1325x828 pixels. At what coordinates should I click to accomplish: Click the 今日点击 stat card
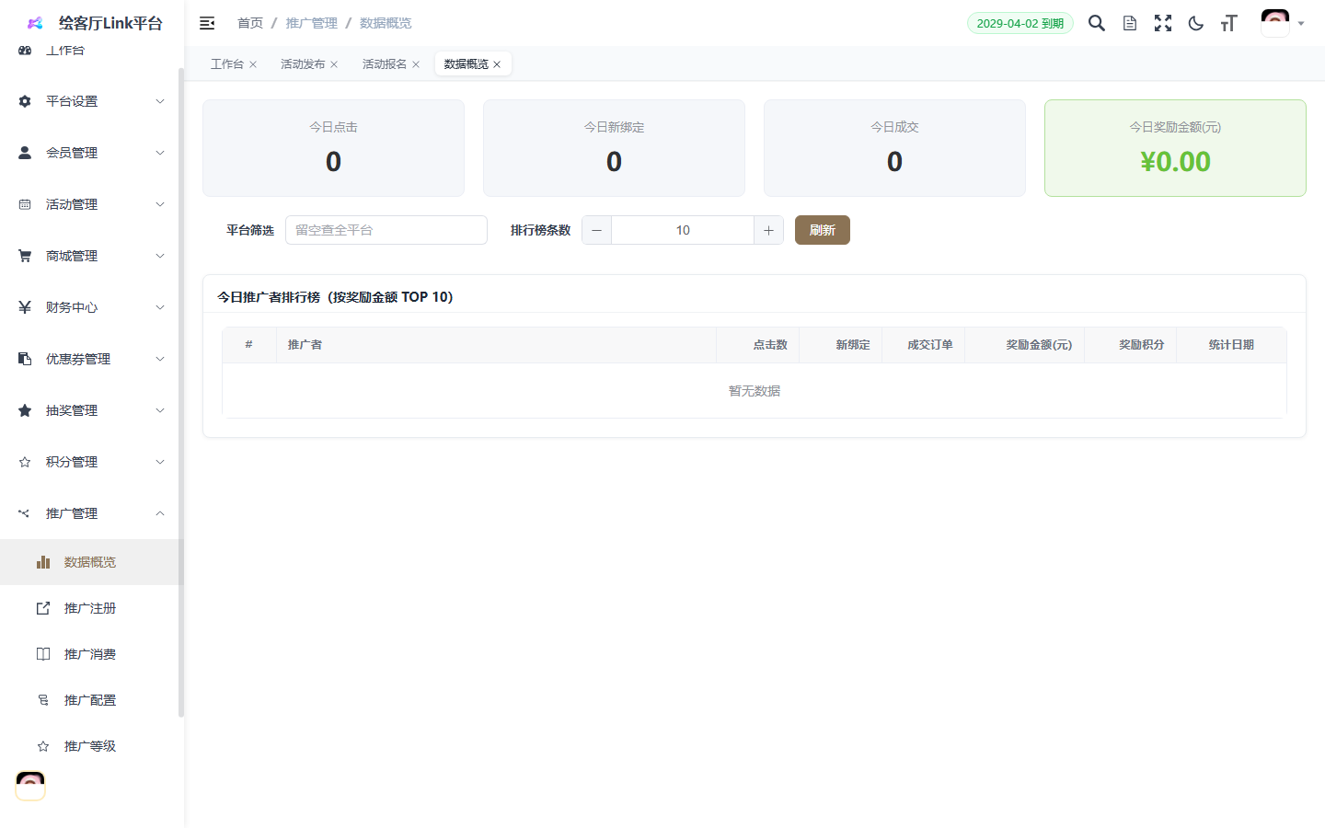(x=333, y=148)
